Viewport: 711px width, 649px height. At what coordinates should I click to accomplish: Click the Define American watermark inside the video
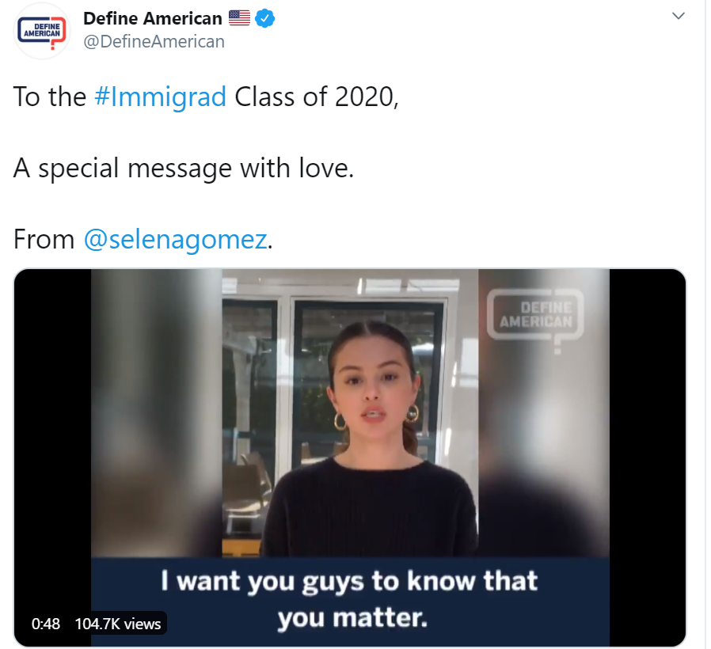[x=535, y=320]
